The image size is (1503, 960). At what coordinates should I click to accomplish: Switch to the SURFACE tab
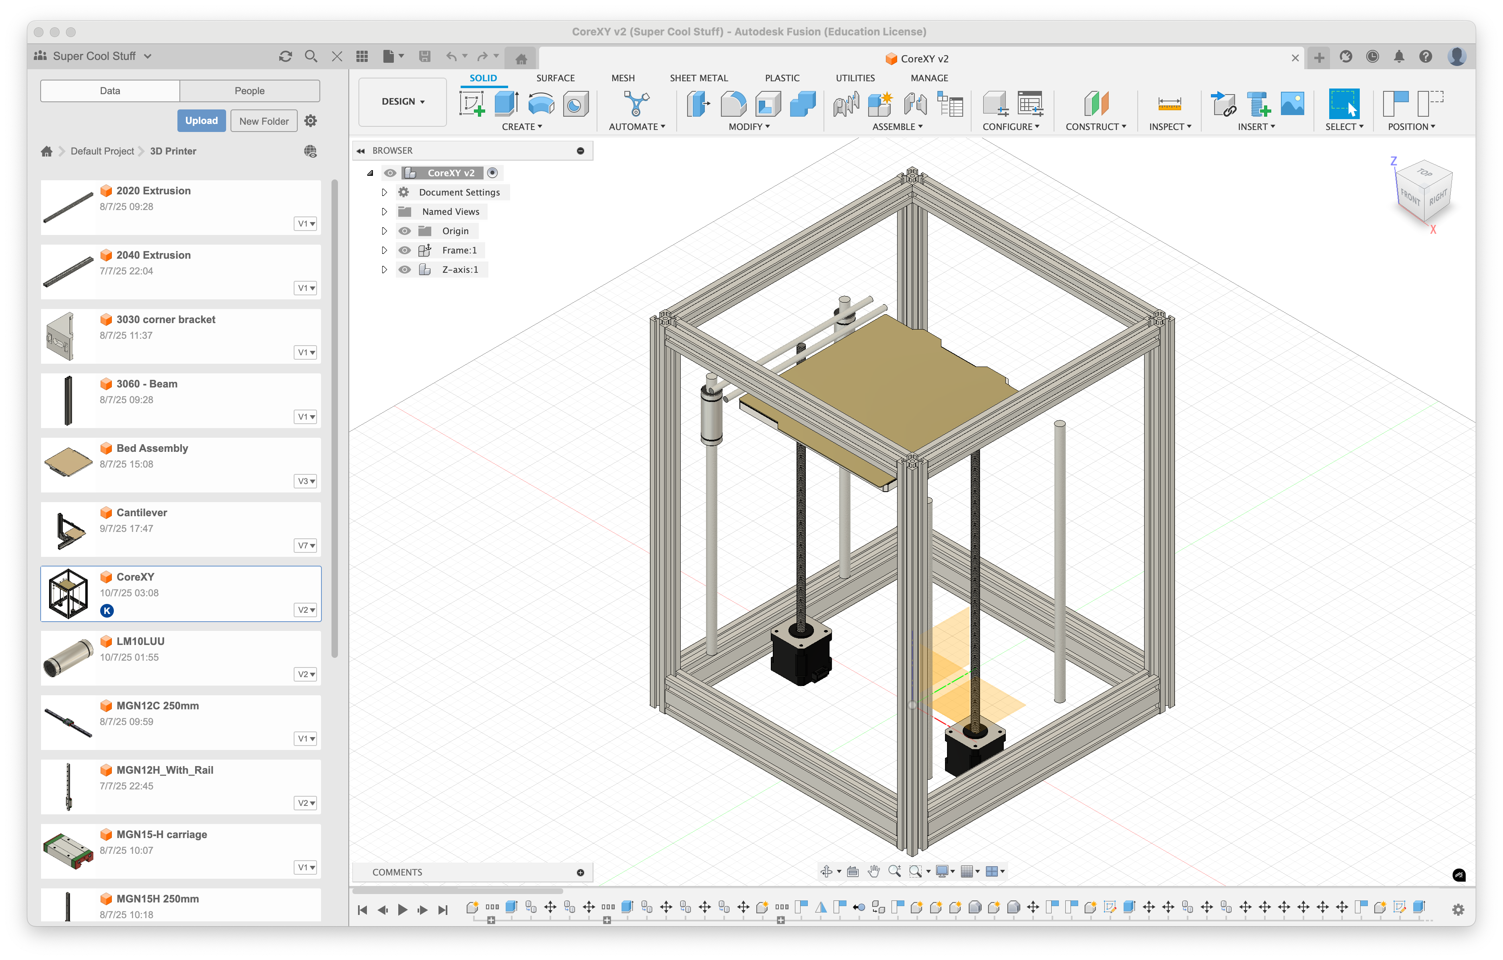pos(555,78)
